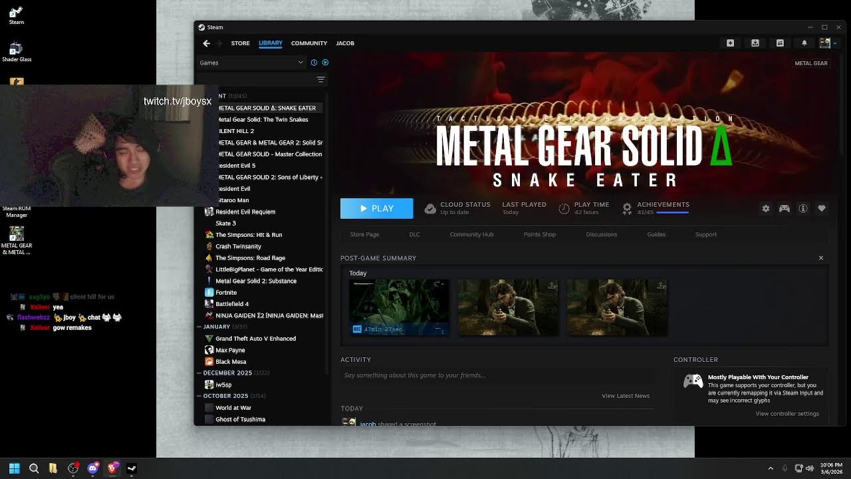Screen dimensions: 851x479
Task: Toggle the sort-by-recent clock icon
Action: (x=314, y=63)
